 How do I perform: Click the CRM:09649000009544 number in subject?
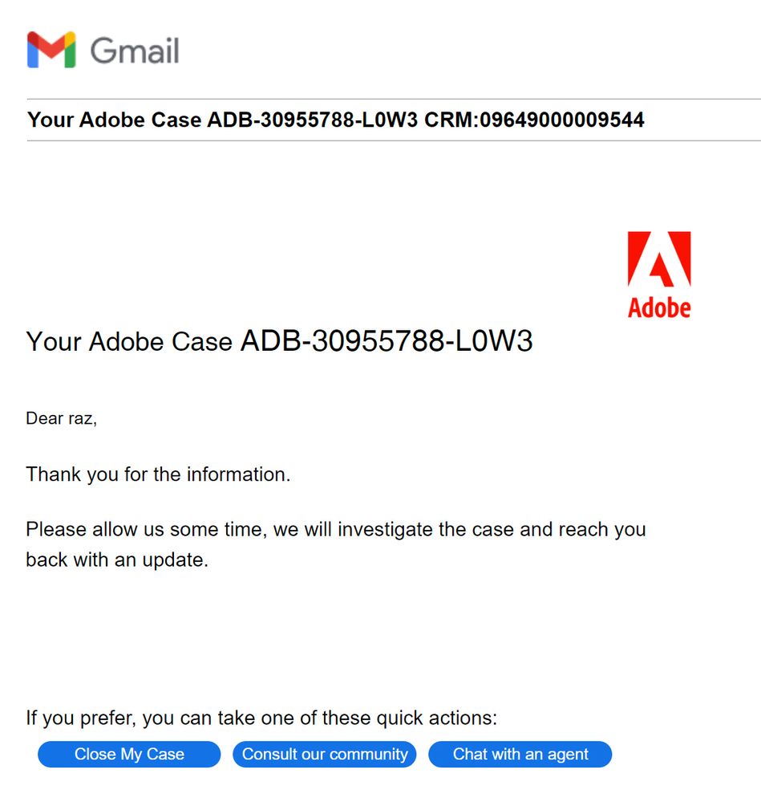point(534,120)
